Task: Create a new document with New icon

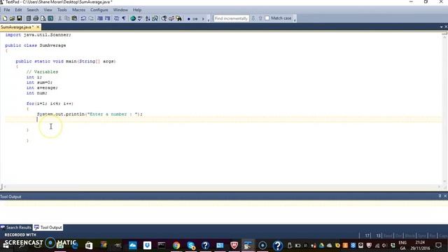Action: (x=5, y=18)
